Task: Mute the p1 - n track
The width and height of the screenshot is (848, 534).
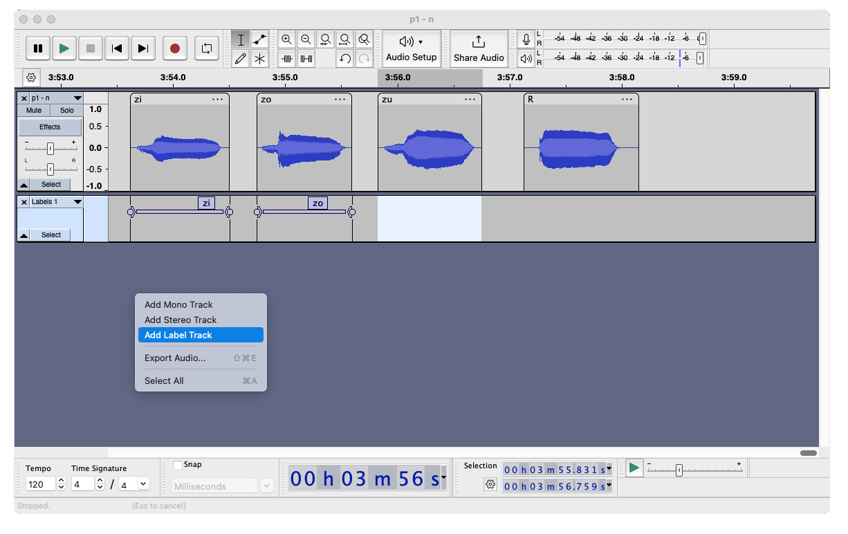Action: point(34,111)
